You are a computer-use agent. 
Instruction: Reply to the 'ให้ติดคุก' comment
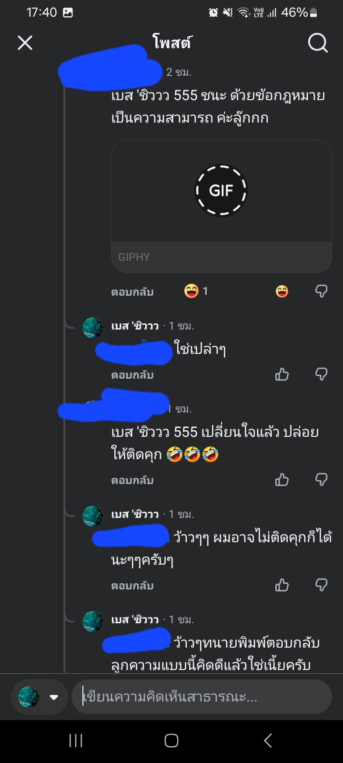coord(132,480)
